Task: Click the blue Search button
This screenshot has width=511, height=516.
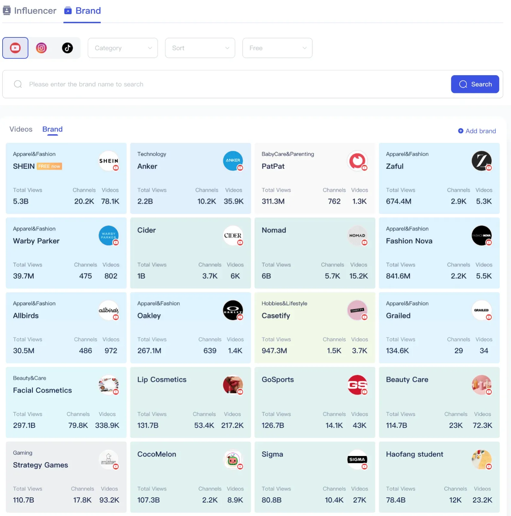Action: click(475, 84)
